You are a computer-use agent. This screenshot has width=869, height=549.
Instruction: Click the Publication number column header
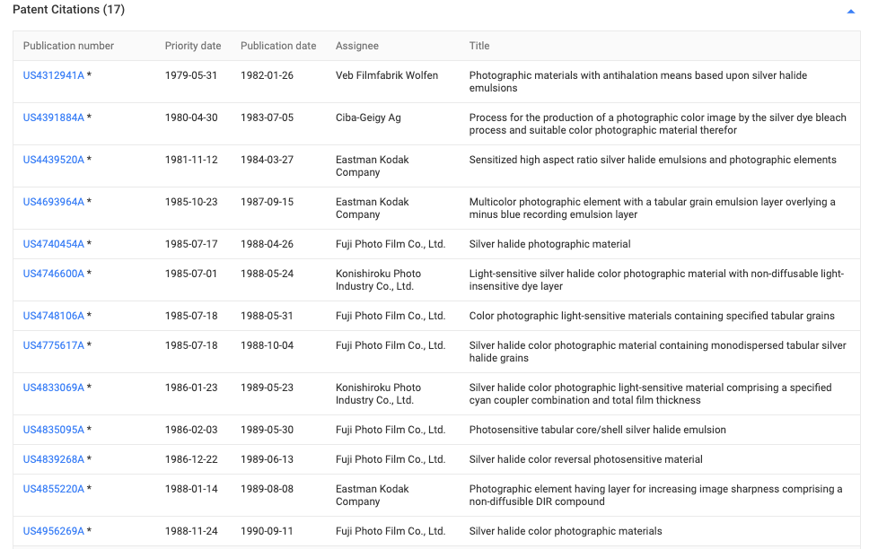pyautogui.click(x=68, y=46)
